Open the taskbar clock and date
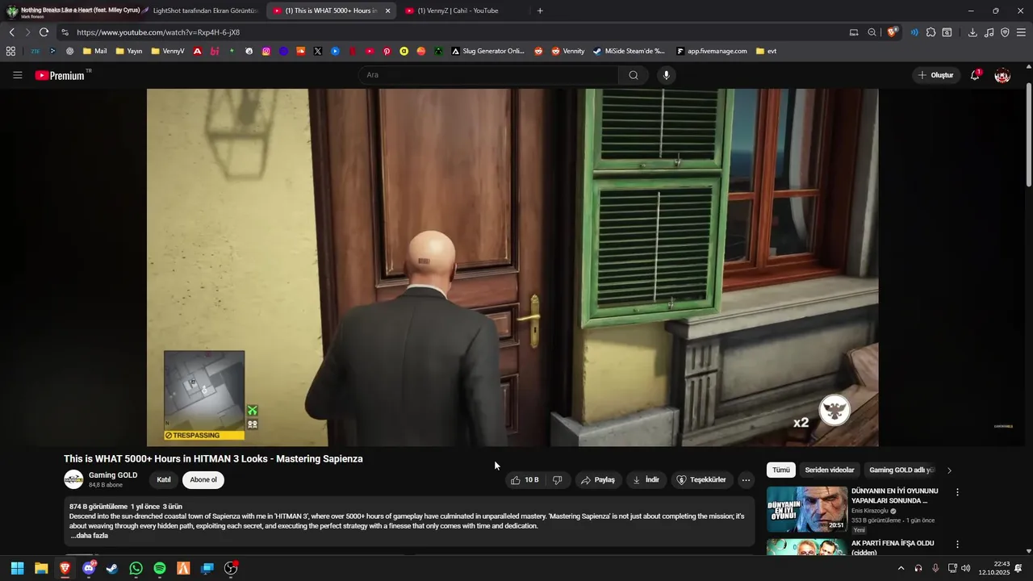1033x581 pixels. 994,568
